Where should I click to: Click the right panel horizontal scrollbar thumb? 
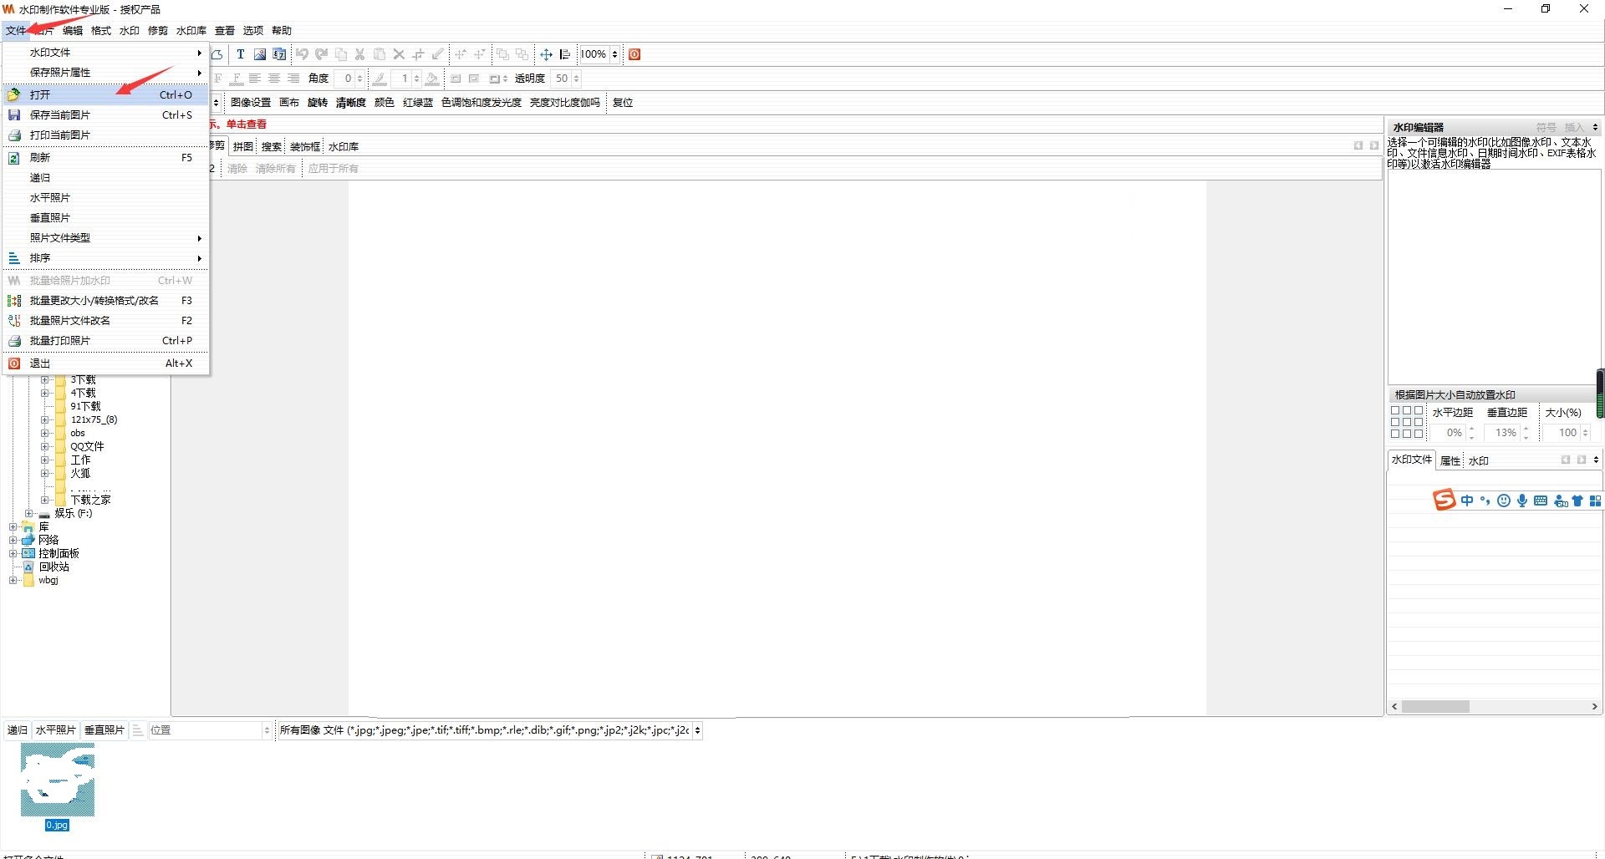coord(1435,707)
